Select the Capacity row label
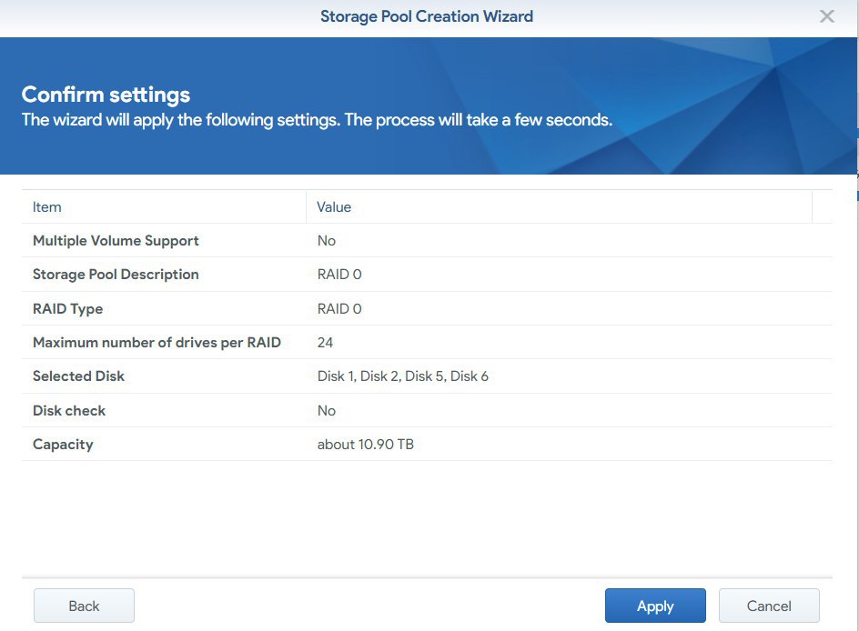Viewport: 859px width, 631px height. pyautogui.click(x=63, y=445)
